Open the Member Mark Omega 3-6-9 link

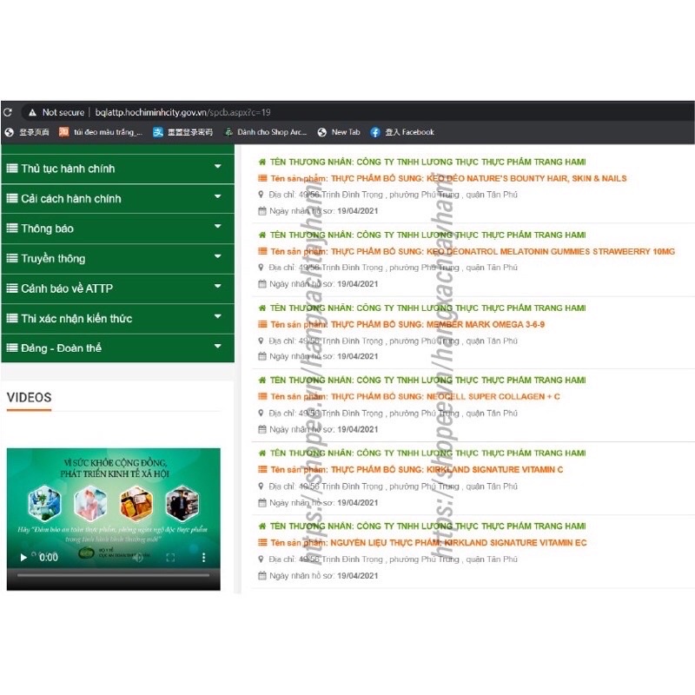(x=426, y=324)
